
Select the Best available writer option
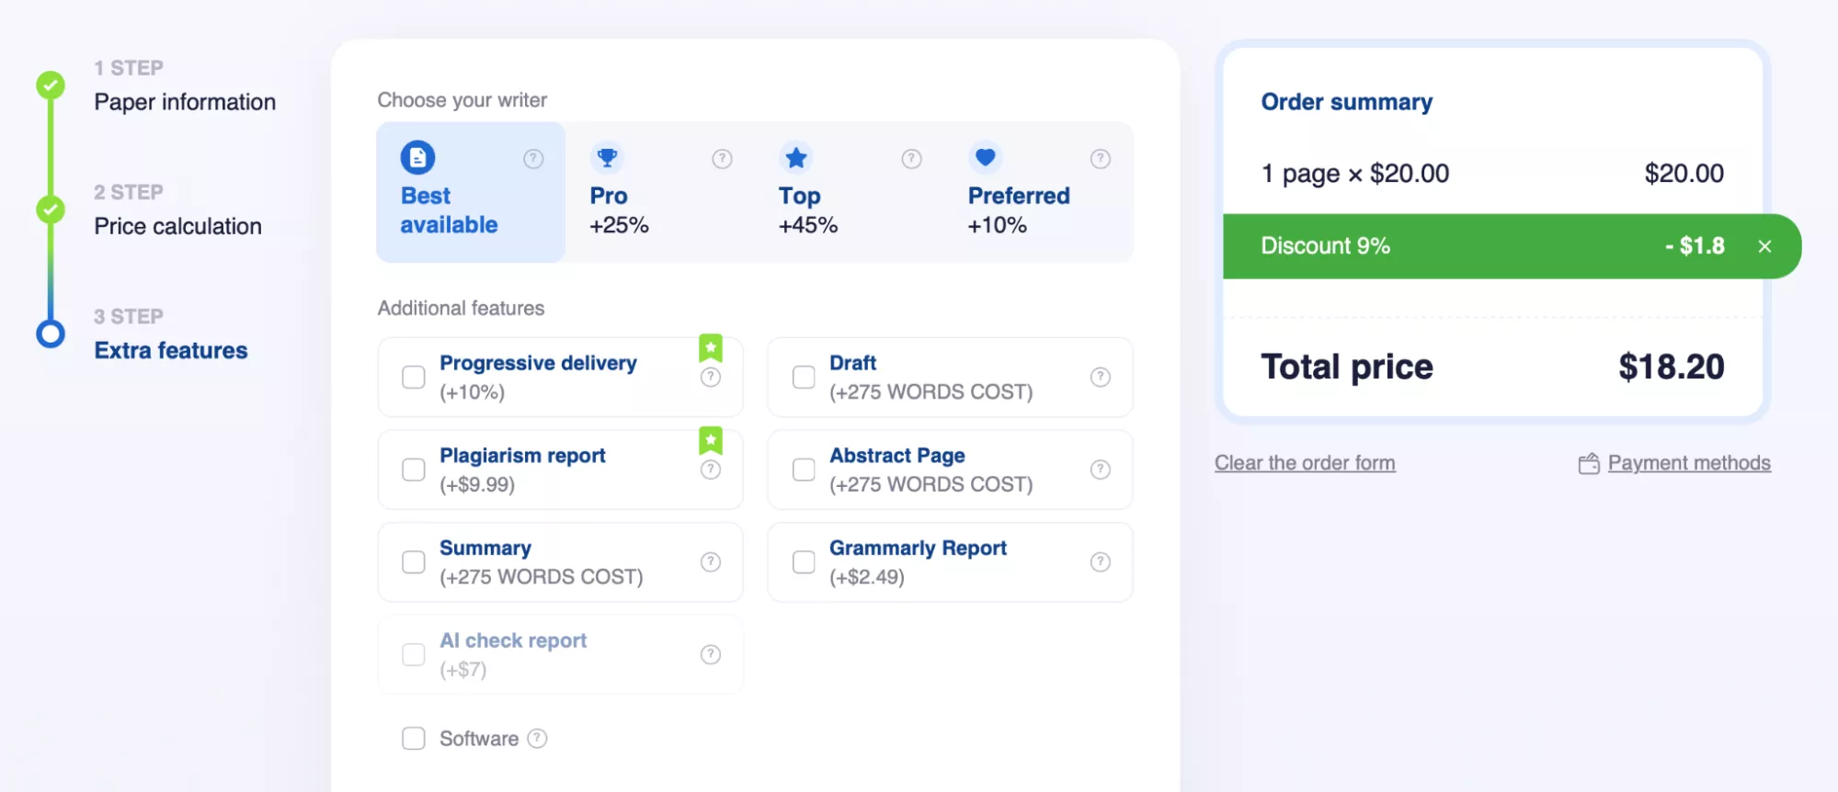coord(471,192)
